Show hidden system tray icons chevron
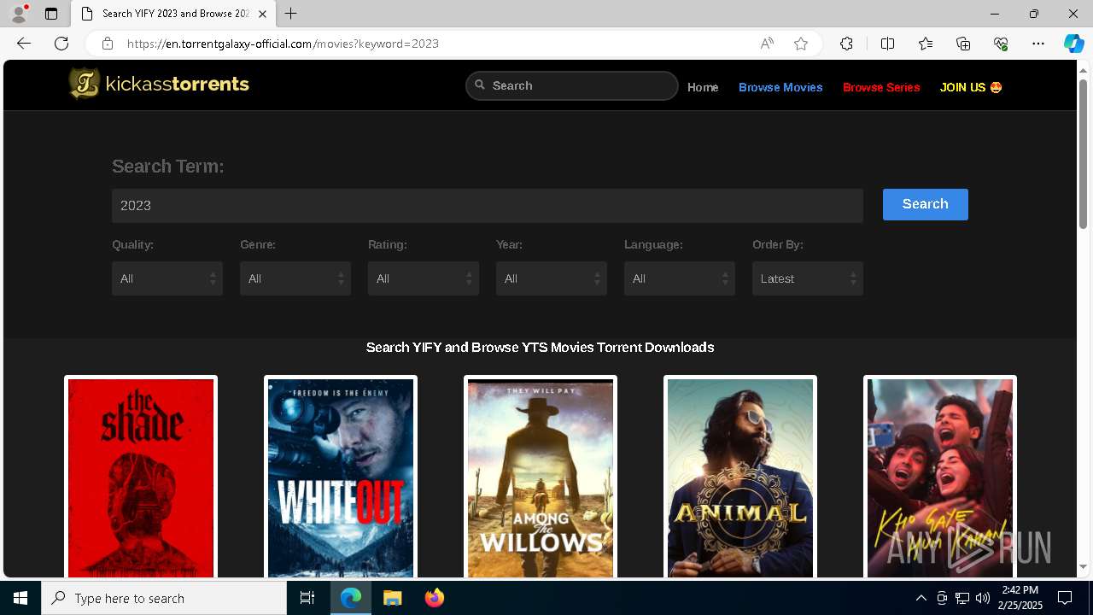Image resolution: width=1093 pixels, height=615 pixels. pos(921,598)
